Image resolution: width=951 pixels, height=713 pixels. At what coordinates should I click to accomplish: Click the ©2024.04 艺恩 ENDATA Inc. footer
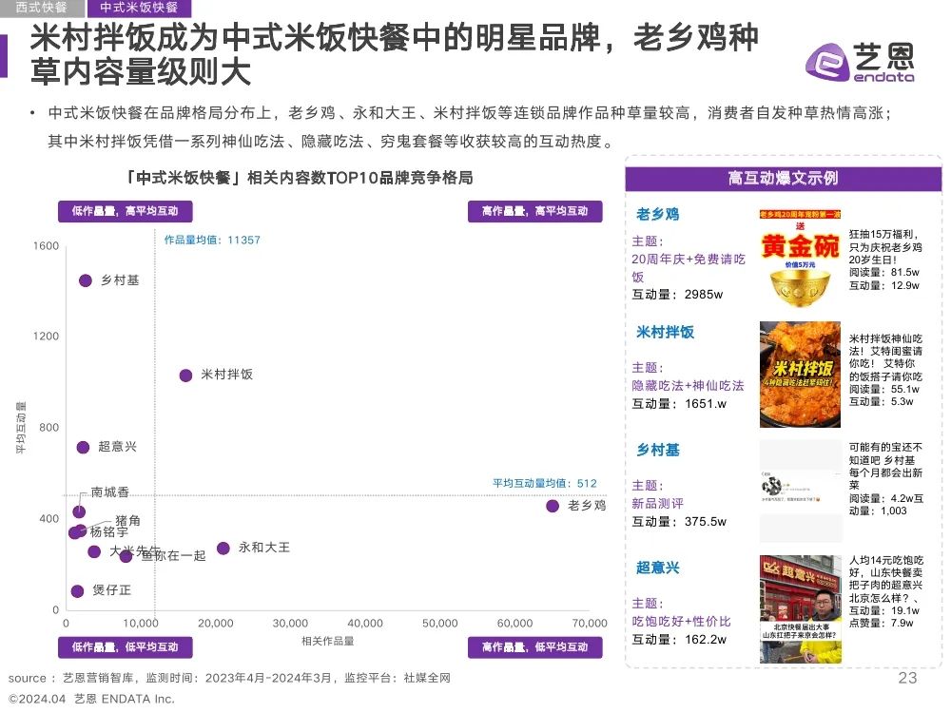[x=91, y=699]
